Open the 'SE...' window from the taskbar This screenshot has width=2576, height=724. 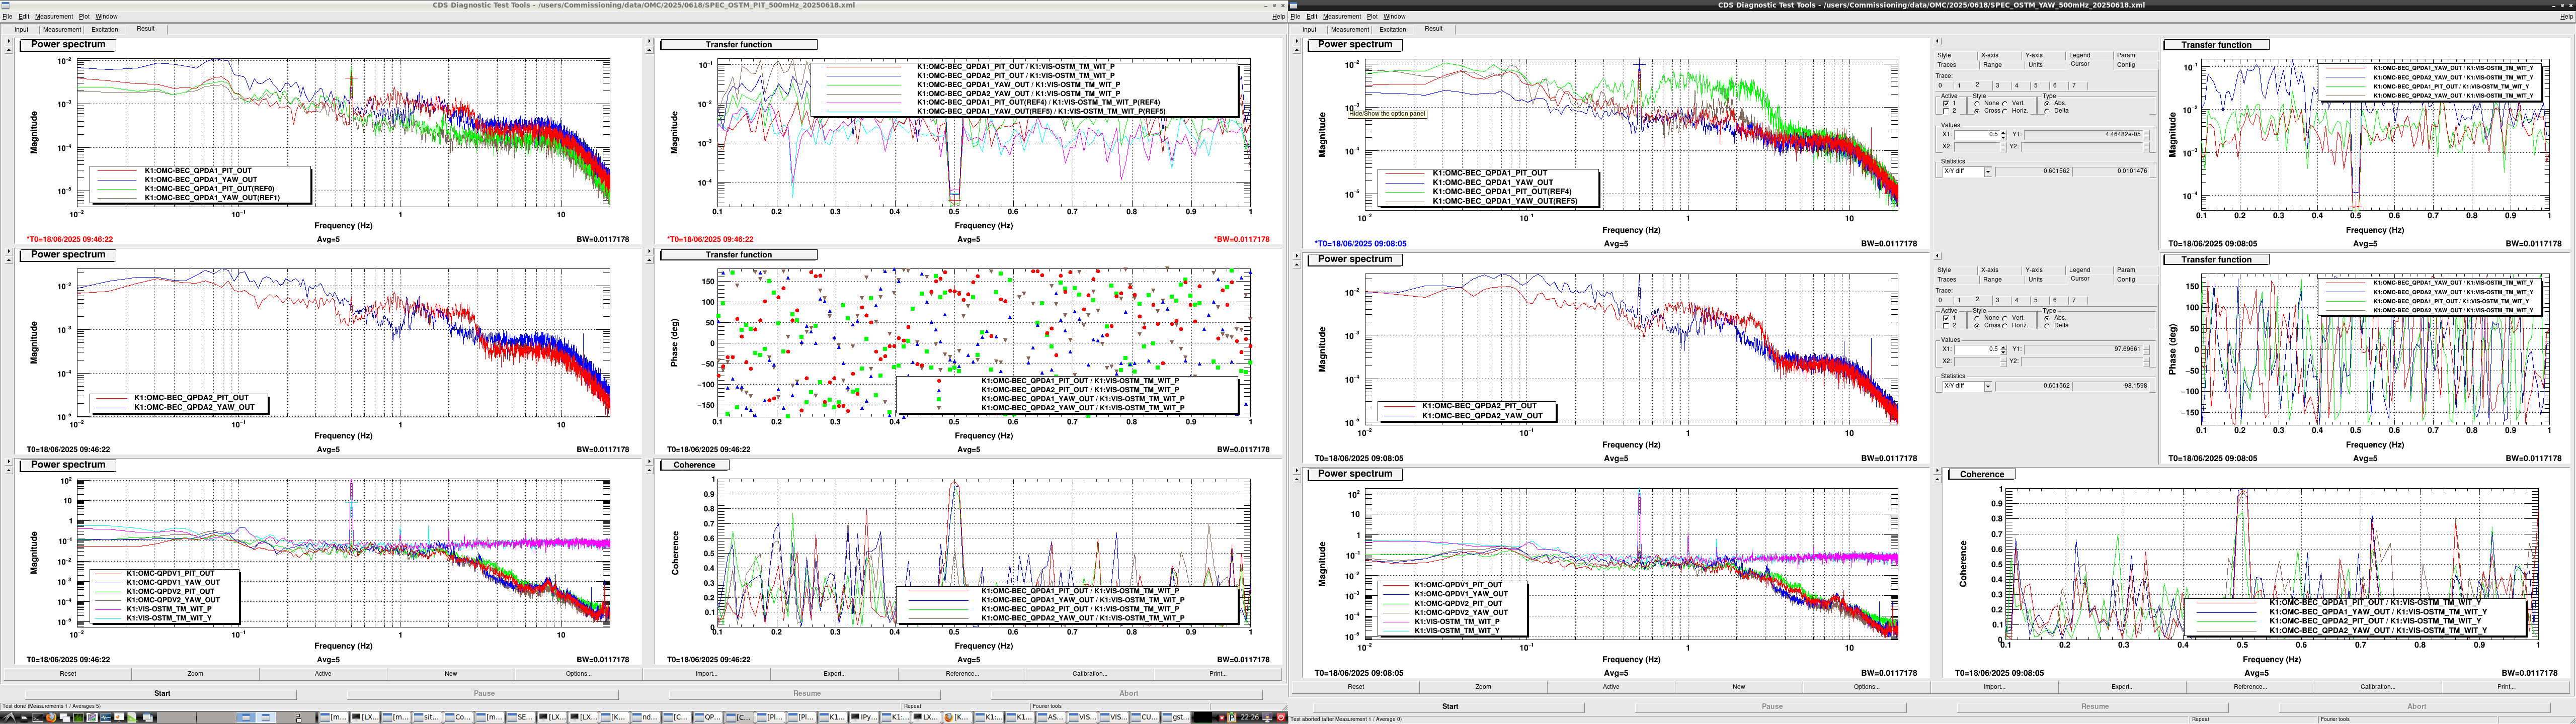(x=521, y=717)
